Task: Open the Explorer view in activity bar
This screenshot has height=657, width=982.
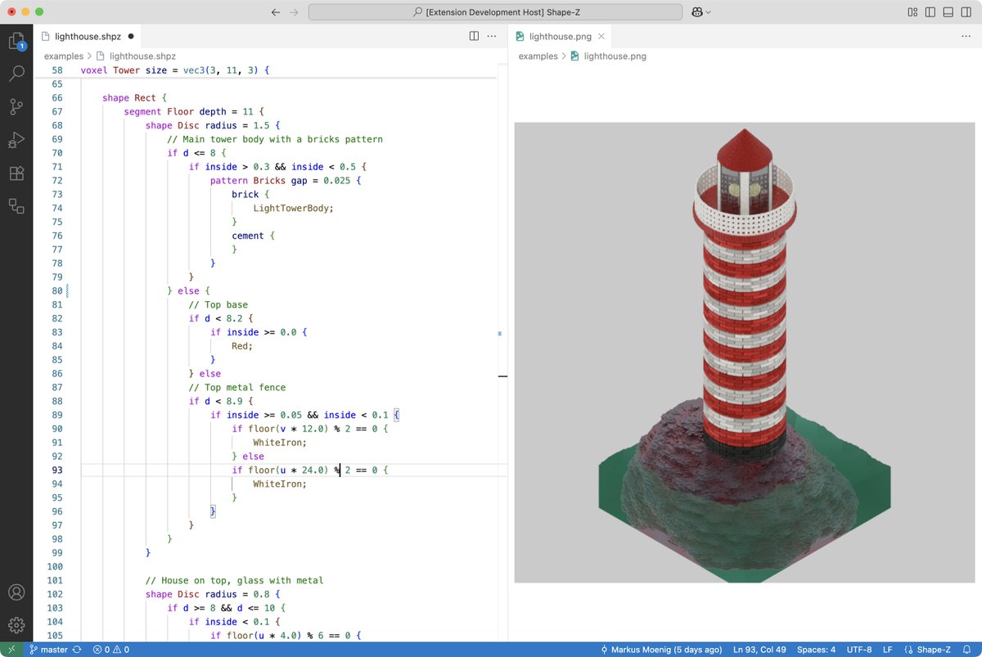Action: point(16,40)
